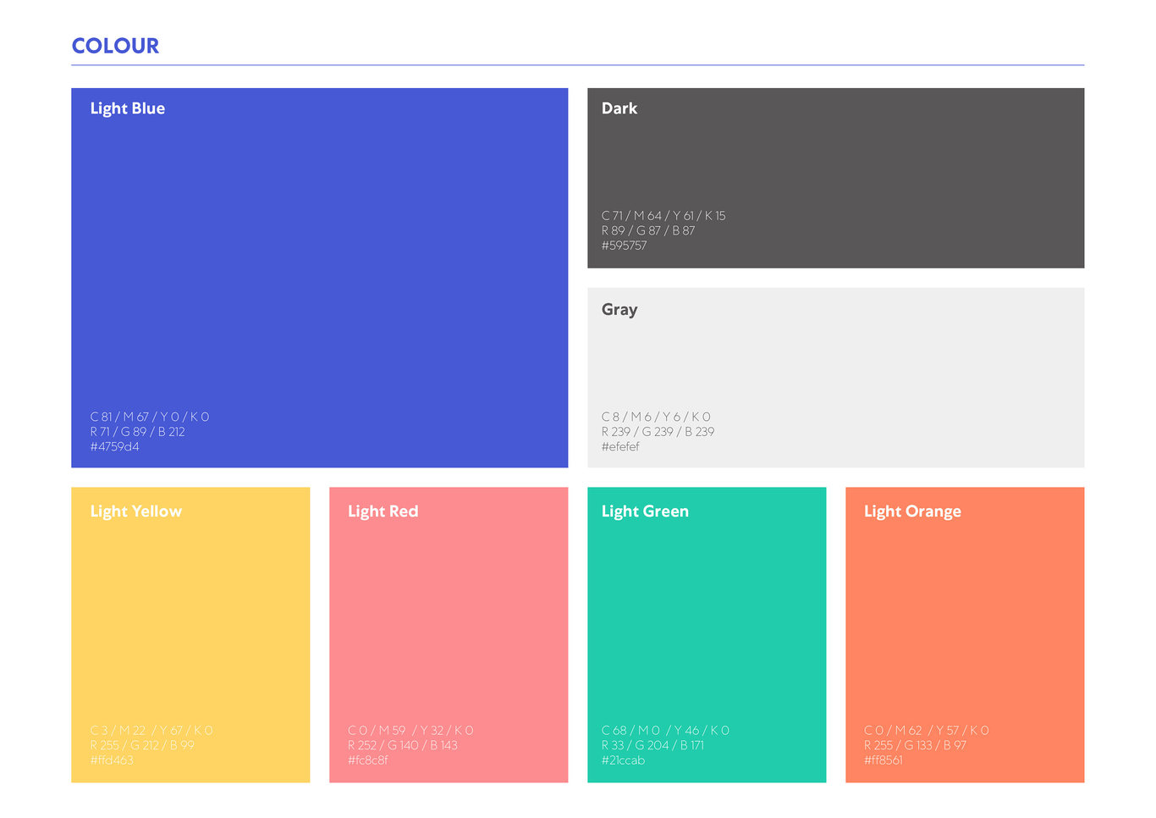1156x818 pixels.
Task: Select the Light Red swatch
Action: click(449, 634)
